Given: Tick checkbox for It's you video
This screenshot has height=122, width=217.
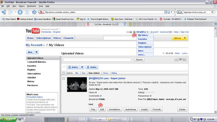Looking at the screenshot, I should coord(64,79).
